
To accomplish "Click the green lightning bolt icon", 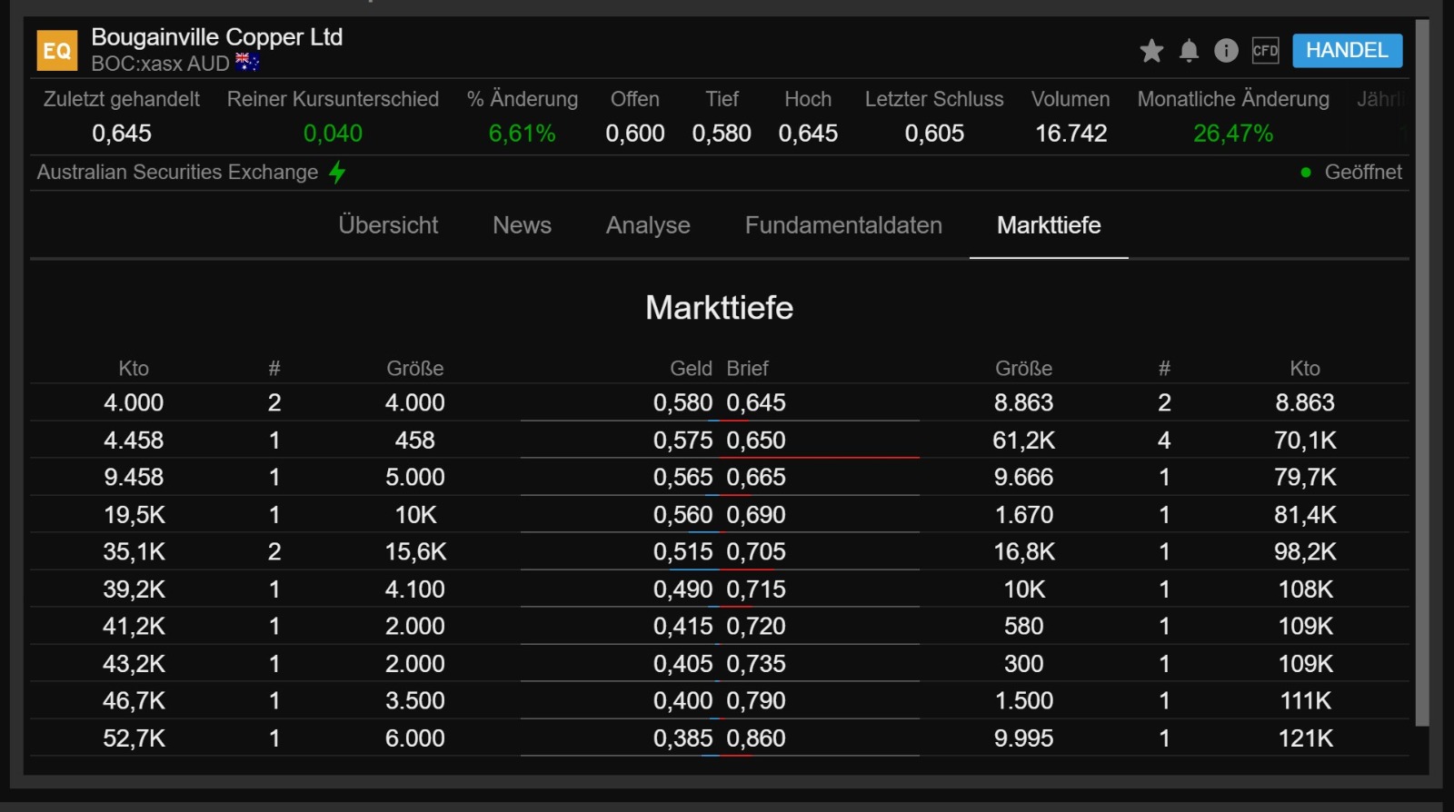I will point(337,172).
